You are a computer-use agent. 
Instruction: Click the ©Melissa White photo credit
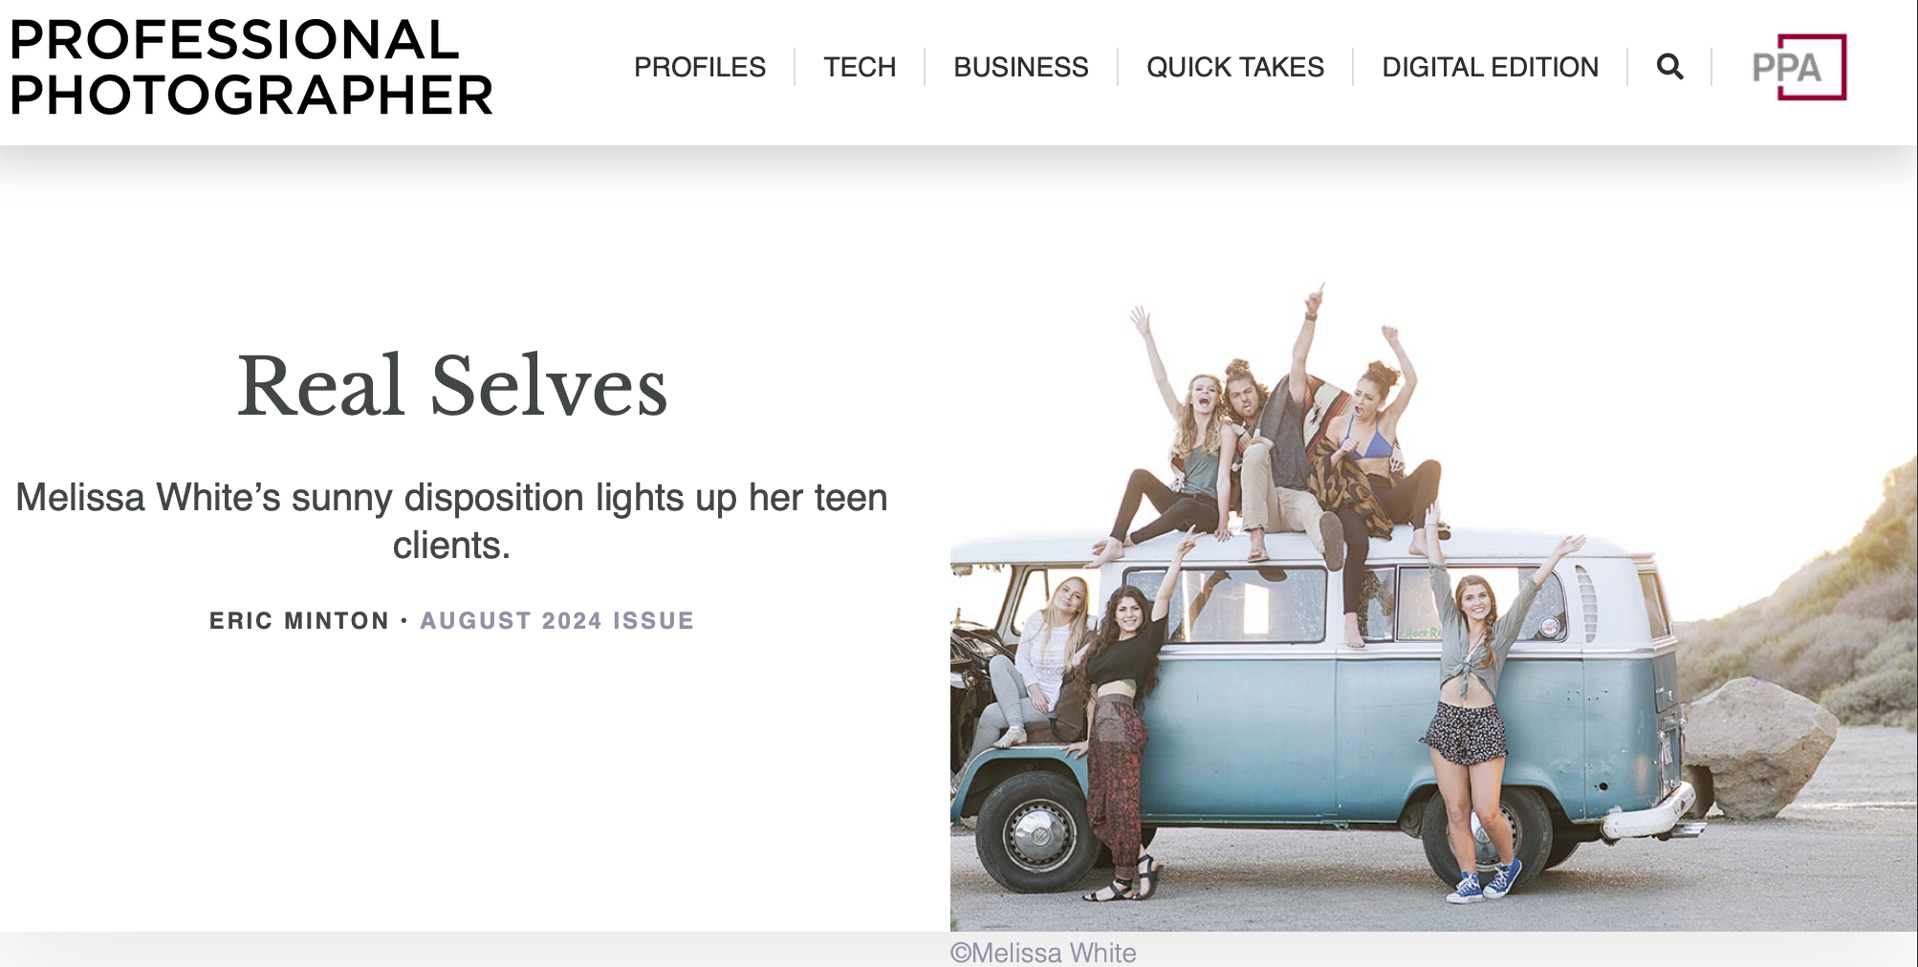pyautogui.click(x=1043, y=953)
